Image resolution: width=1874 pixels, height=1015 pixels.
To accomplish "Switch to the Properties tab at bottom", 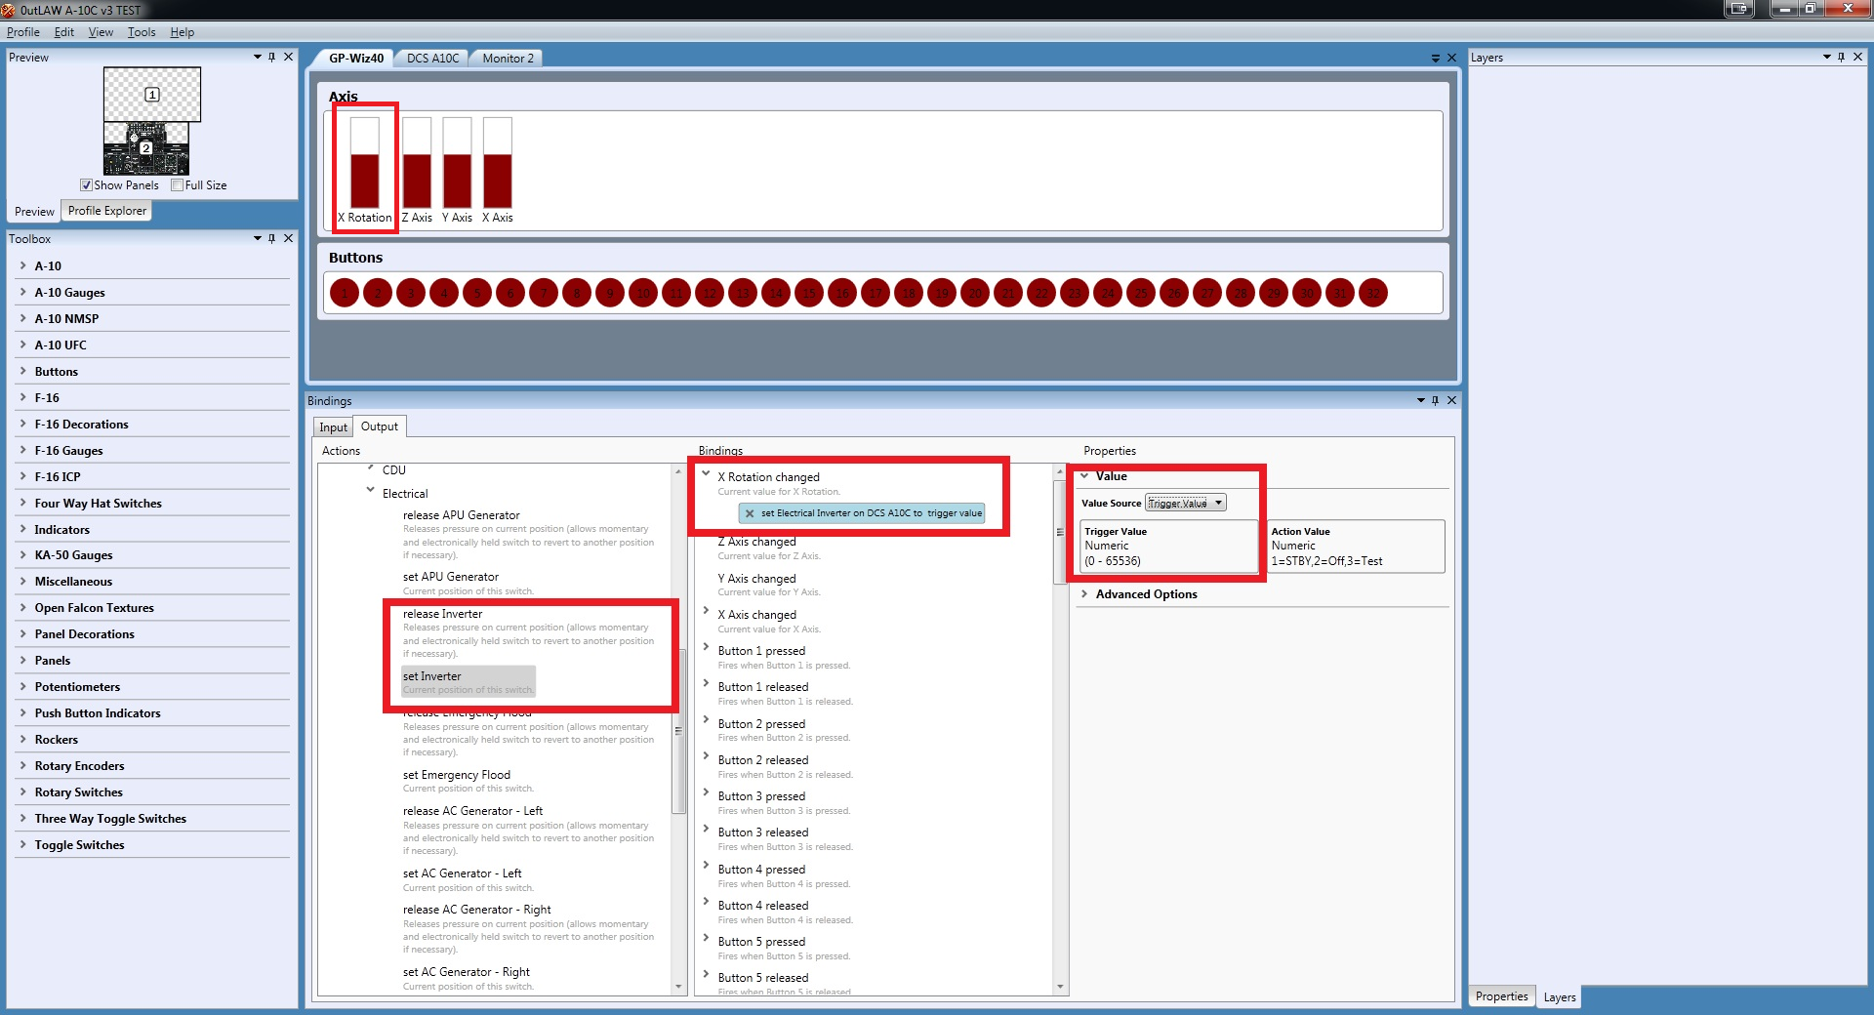I will pyautogui.click(x=1501, y=996).
